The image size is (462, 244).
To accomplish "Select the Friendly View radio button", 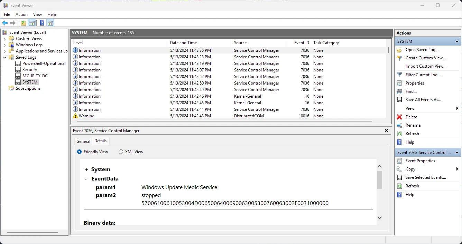I will click(80, 152).
